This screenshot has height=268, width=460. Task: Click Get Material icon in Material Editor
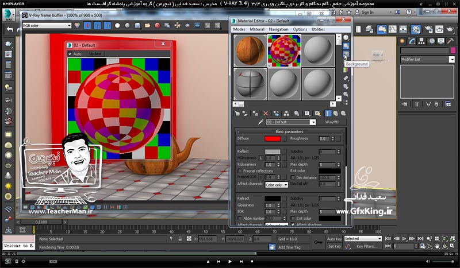(237, 114)
